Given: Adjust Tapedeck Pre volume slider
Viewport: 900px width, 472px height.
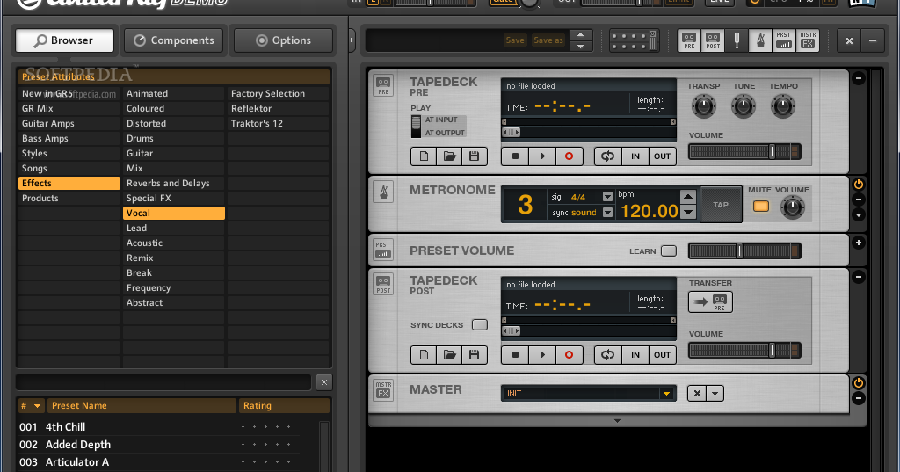Looking at the screenshot, I should coord(744,151).
